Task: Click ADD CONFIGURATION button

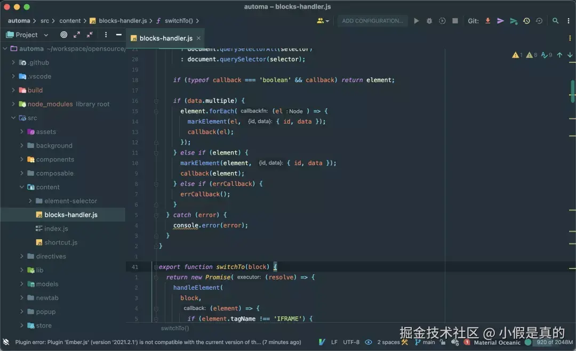Action: click(x=372, y=21)
